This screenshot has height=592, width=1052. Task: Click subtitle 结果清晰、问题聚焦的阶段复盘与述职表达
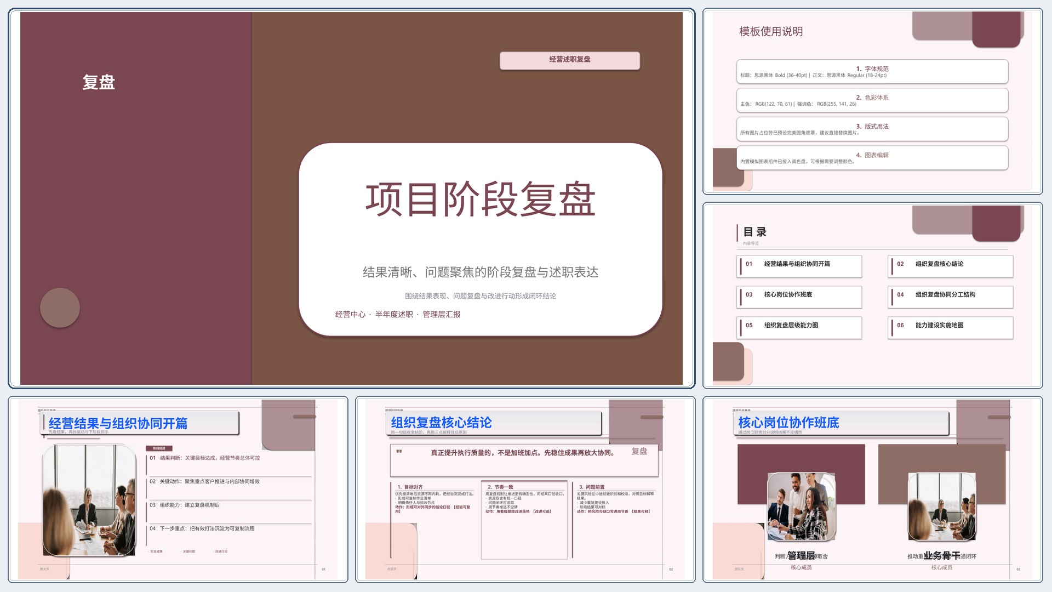pos(481,272)
